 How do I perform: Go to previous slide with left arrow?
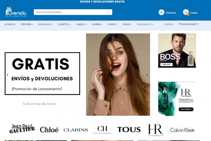pos(8,75)
